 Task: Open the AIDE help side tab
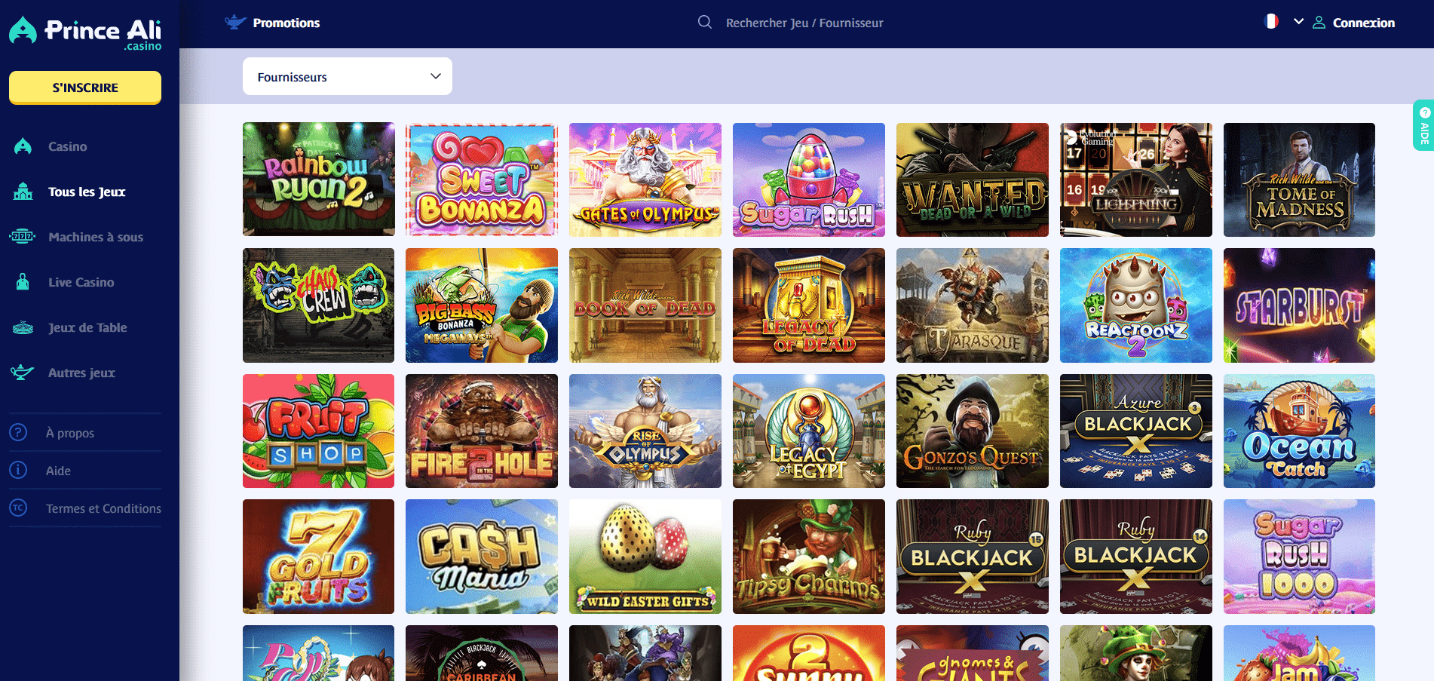click(1423, 125)
